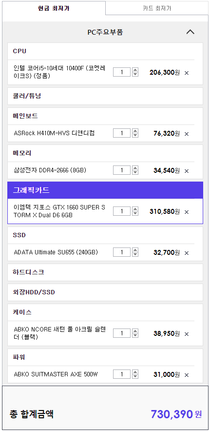Open the 쿨러/튜닝 category
Screen dimensions: 210x431
(105, 96)
